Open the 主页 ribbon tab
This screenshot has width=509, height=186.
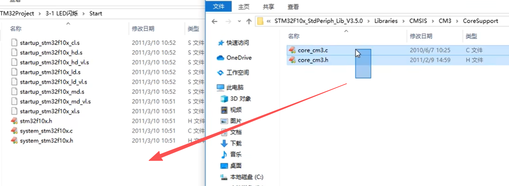tap(244, 6)
